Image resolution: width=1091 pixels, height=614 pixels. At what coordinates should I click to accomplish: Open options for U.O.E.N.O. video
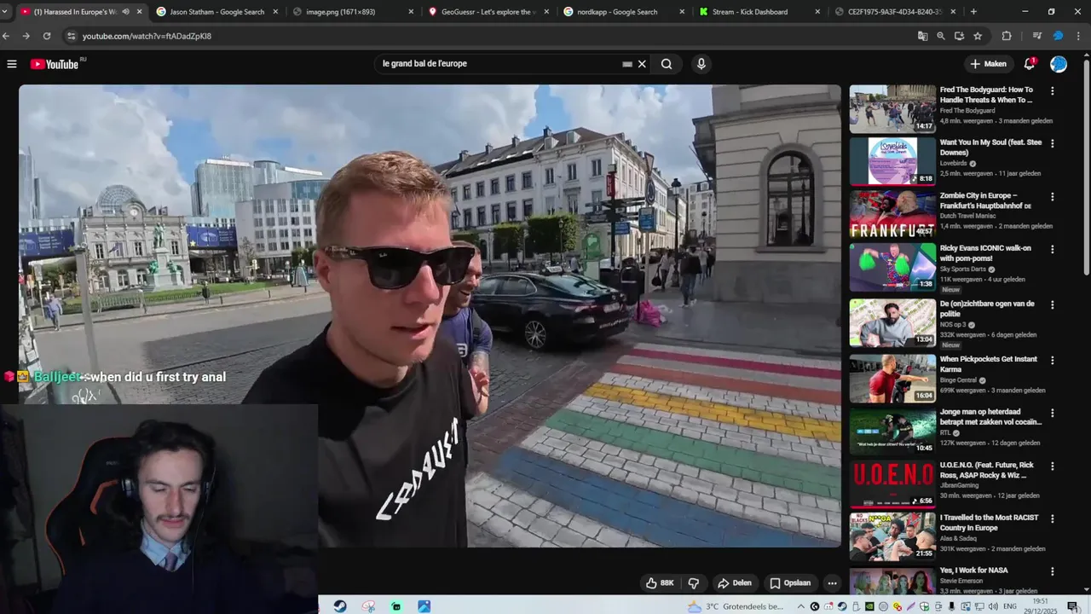[1053, 466]
